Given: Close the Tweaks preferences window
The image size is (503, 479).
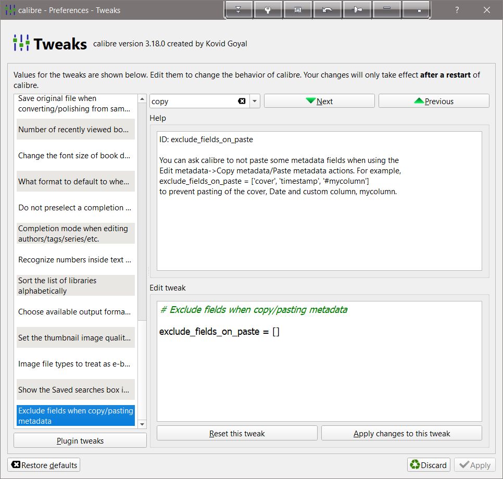Looking at the screenshot, I should (487, 10).
